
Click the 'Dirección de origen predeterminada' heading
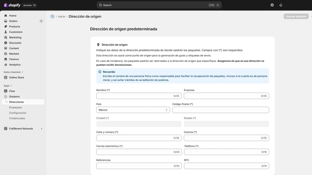pos(123,29)
